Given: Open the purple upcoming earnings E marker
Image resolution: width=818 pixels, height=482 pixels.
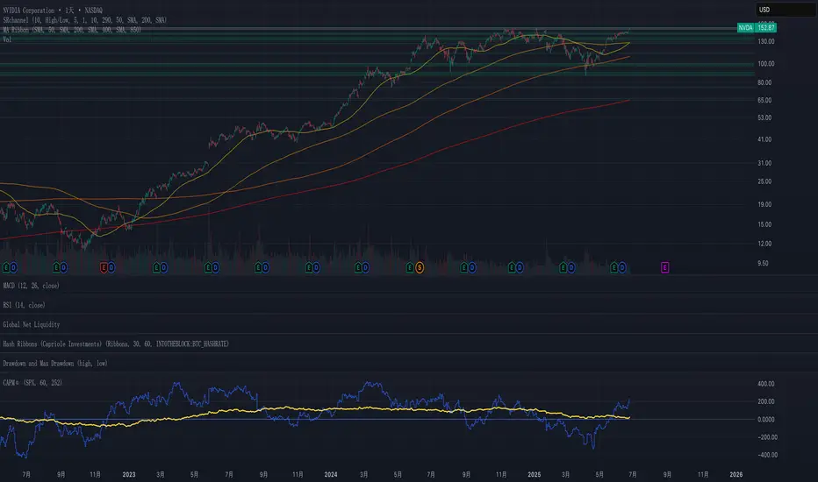Looking at the screenshot, I should [664, 268].
